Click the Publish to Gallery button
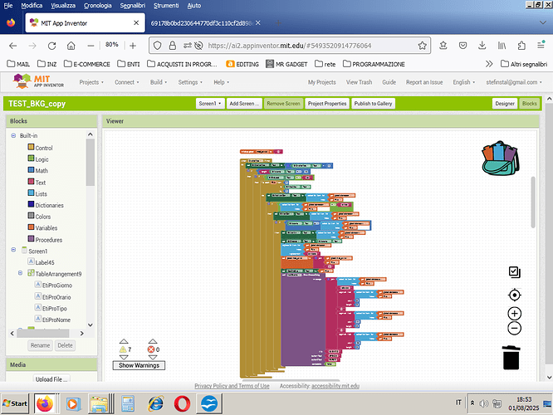The width and height of the screenshot is (553, 415). click(x=374, y=104)
